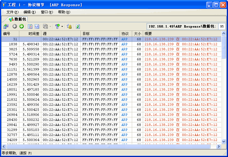This screenshot has height=157, width=228.
Task: Sort by the 编号 column header
Action: click(10, 34)
